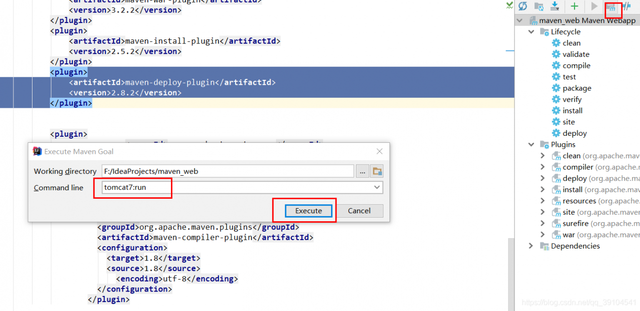Expand the site plugin node
The height and width of the screenshot is (311, 640).
[542, 212]
